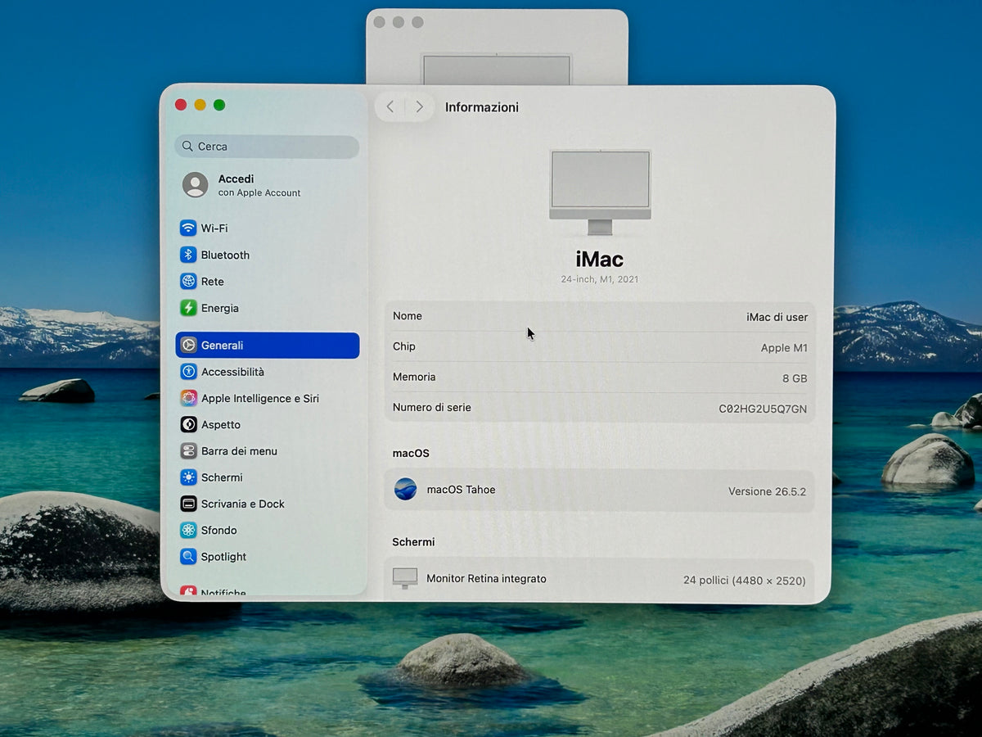
Task: Open the Bluetooth settings icon
Action: click(188, 255)
